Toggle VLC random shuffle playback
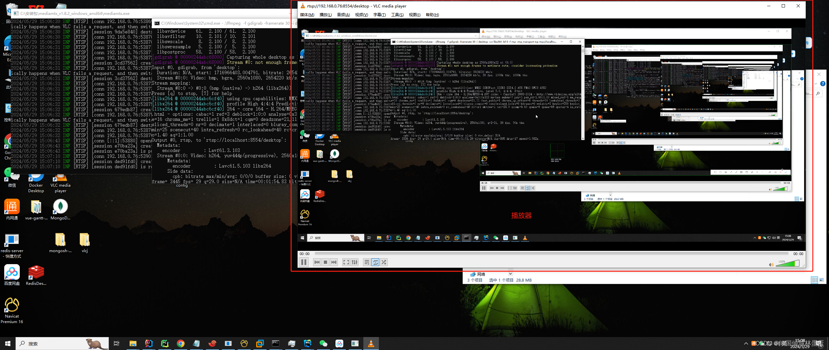Screen dimensions: 829x350 coord(384,262)
